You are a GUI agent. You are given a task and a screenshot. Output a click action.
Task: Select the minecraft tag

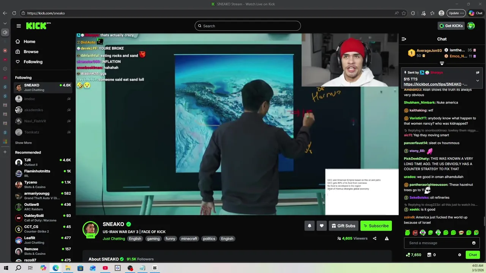pyautogui.click(x=189, y=238)
